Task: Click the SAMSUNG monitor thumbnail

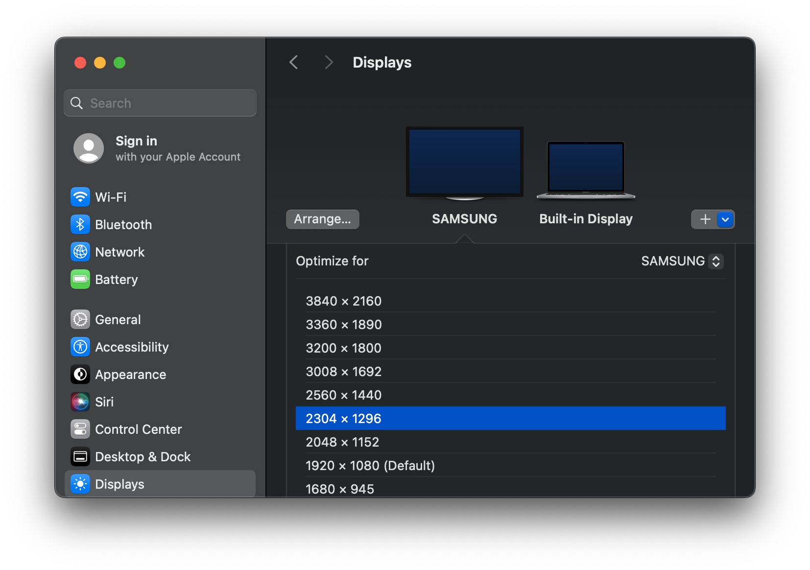Action: [x=465, y=164]
